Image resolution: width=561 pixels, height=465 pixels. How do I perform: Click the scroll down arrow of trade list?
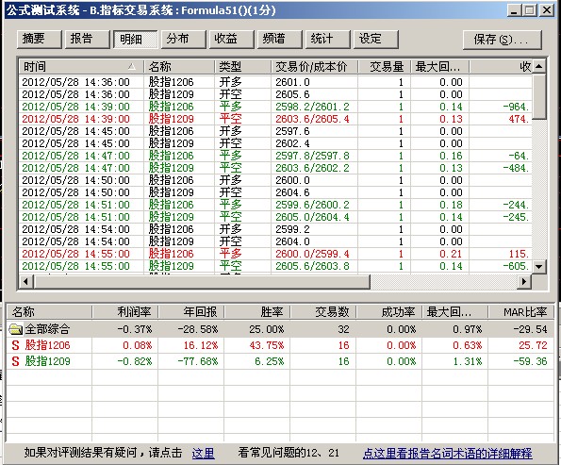tap(538, 266)
